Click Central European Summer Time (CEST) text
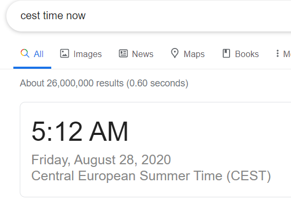The width and height of the screenshot is (291, 208). pyautogui.click(x=151, y=176)
